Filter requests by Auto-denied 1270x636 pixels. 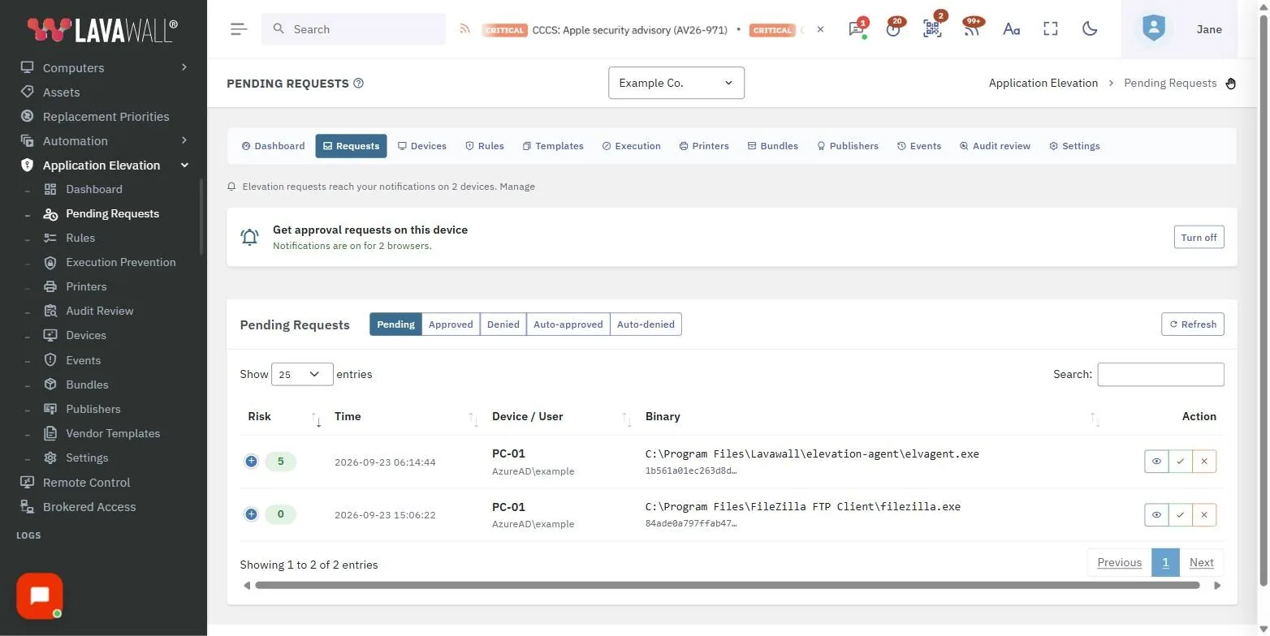tap(646, 324)
